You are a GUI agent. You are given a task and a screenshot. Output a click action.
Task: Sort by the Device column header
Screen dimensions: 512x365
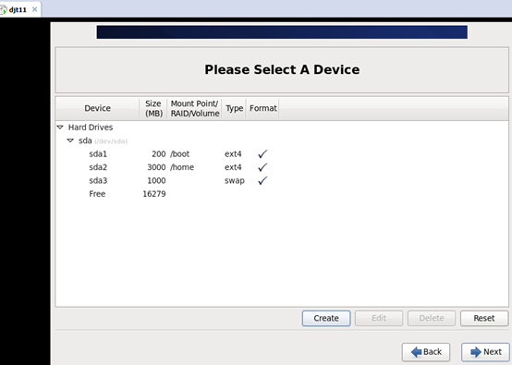tap(97, 108)
